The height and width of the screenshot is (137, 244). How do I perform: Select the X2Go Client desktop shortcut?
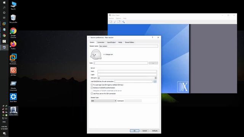(13, 111)
